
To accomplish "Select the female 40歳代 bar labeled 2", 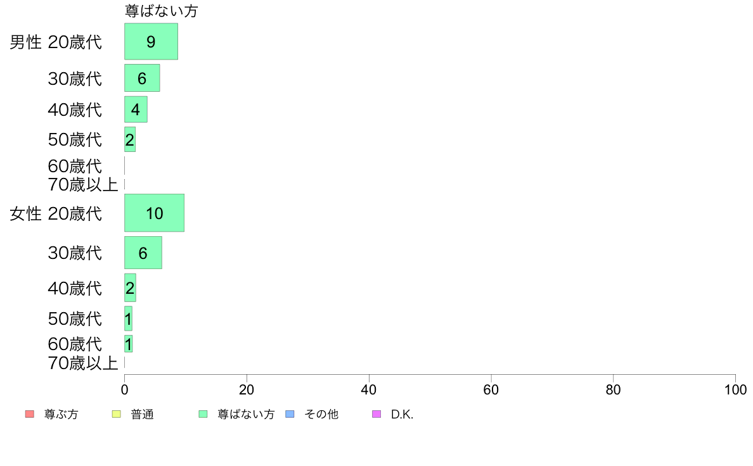I will [130, 288].
